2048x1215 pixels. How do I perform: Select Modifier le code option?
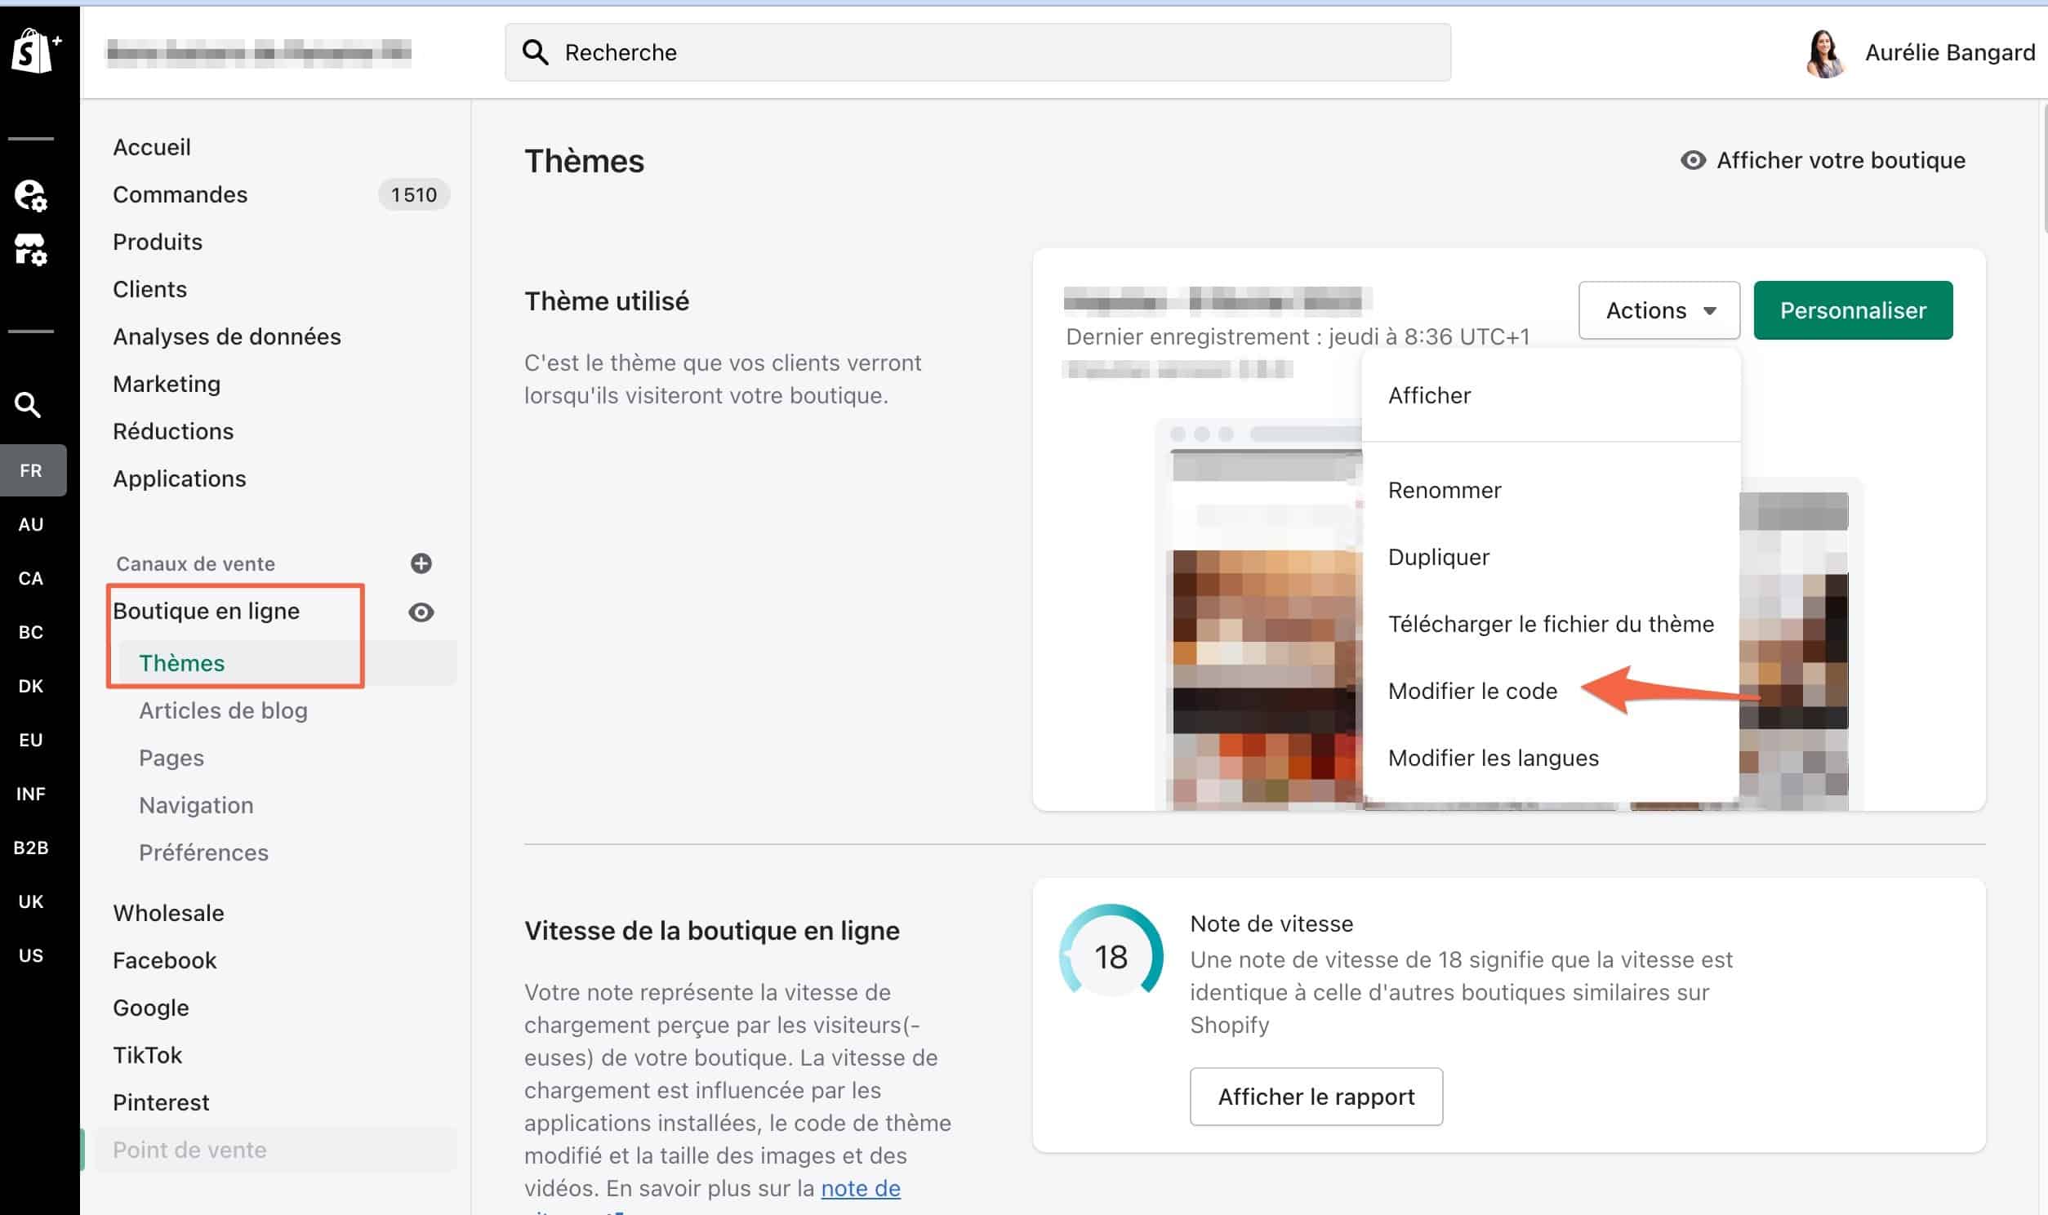click(x=1472, y=691)
